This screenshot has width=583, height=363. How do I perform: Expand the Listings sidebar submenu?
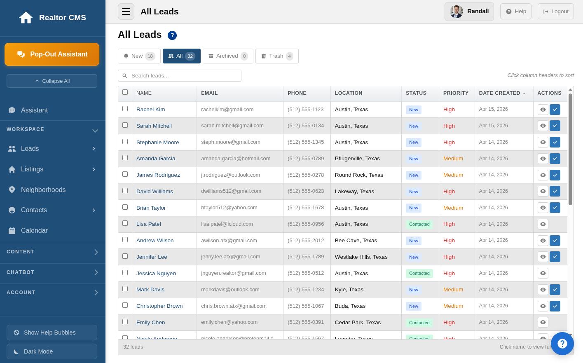[94, 169]
